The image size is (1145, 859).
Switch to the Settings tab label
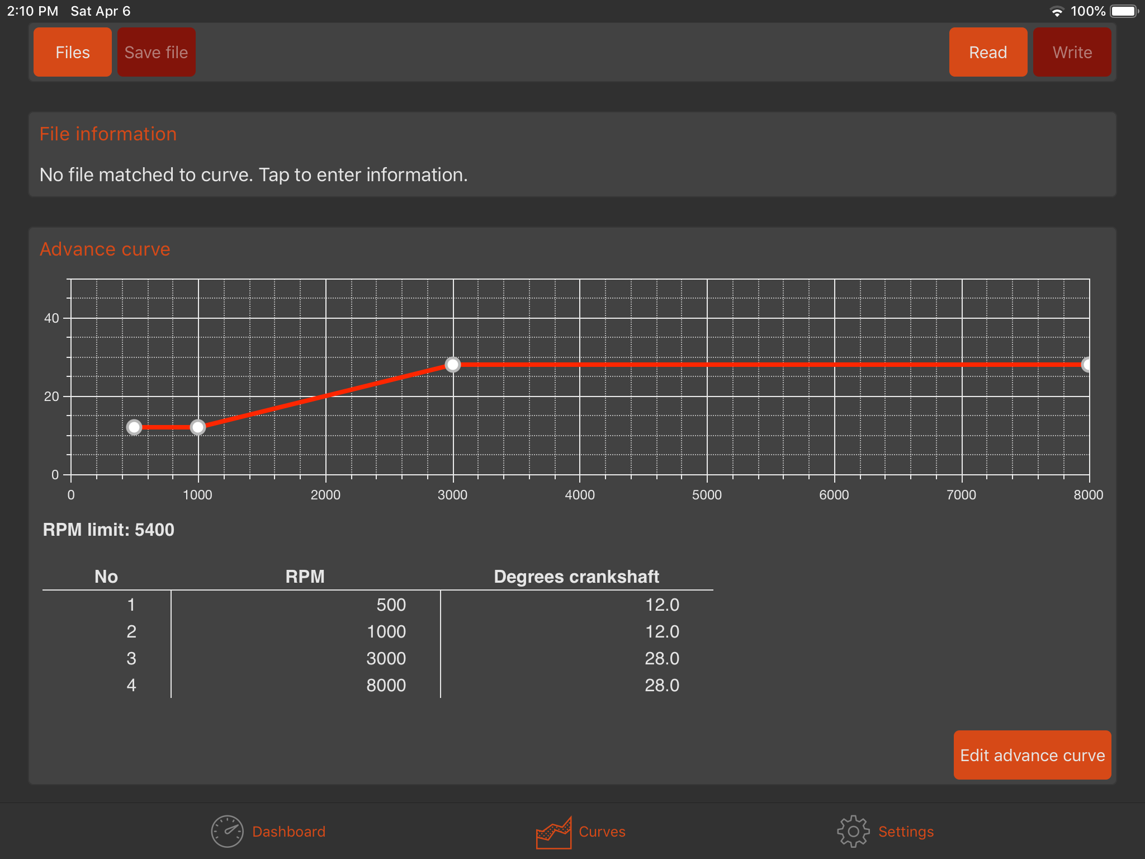pos(906,832)
